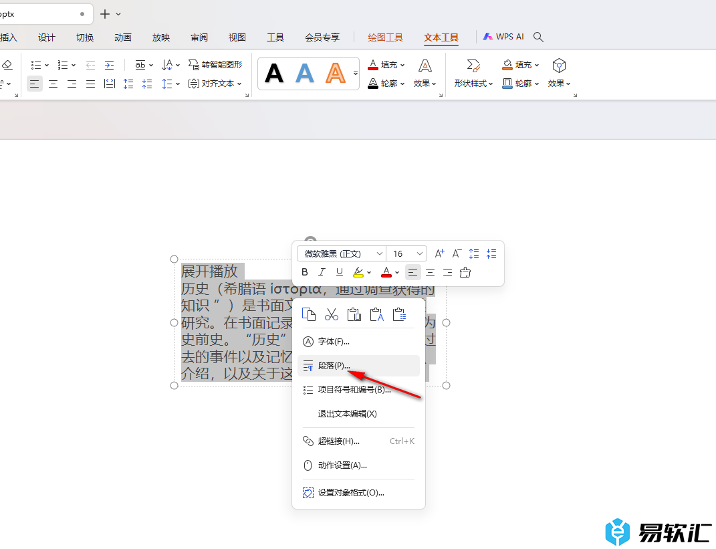Toggle Underline in the mini toolbar
716x549 pixels.
(339, 272)
